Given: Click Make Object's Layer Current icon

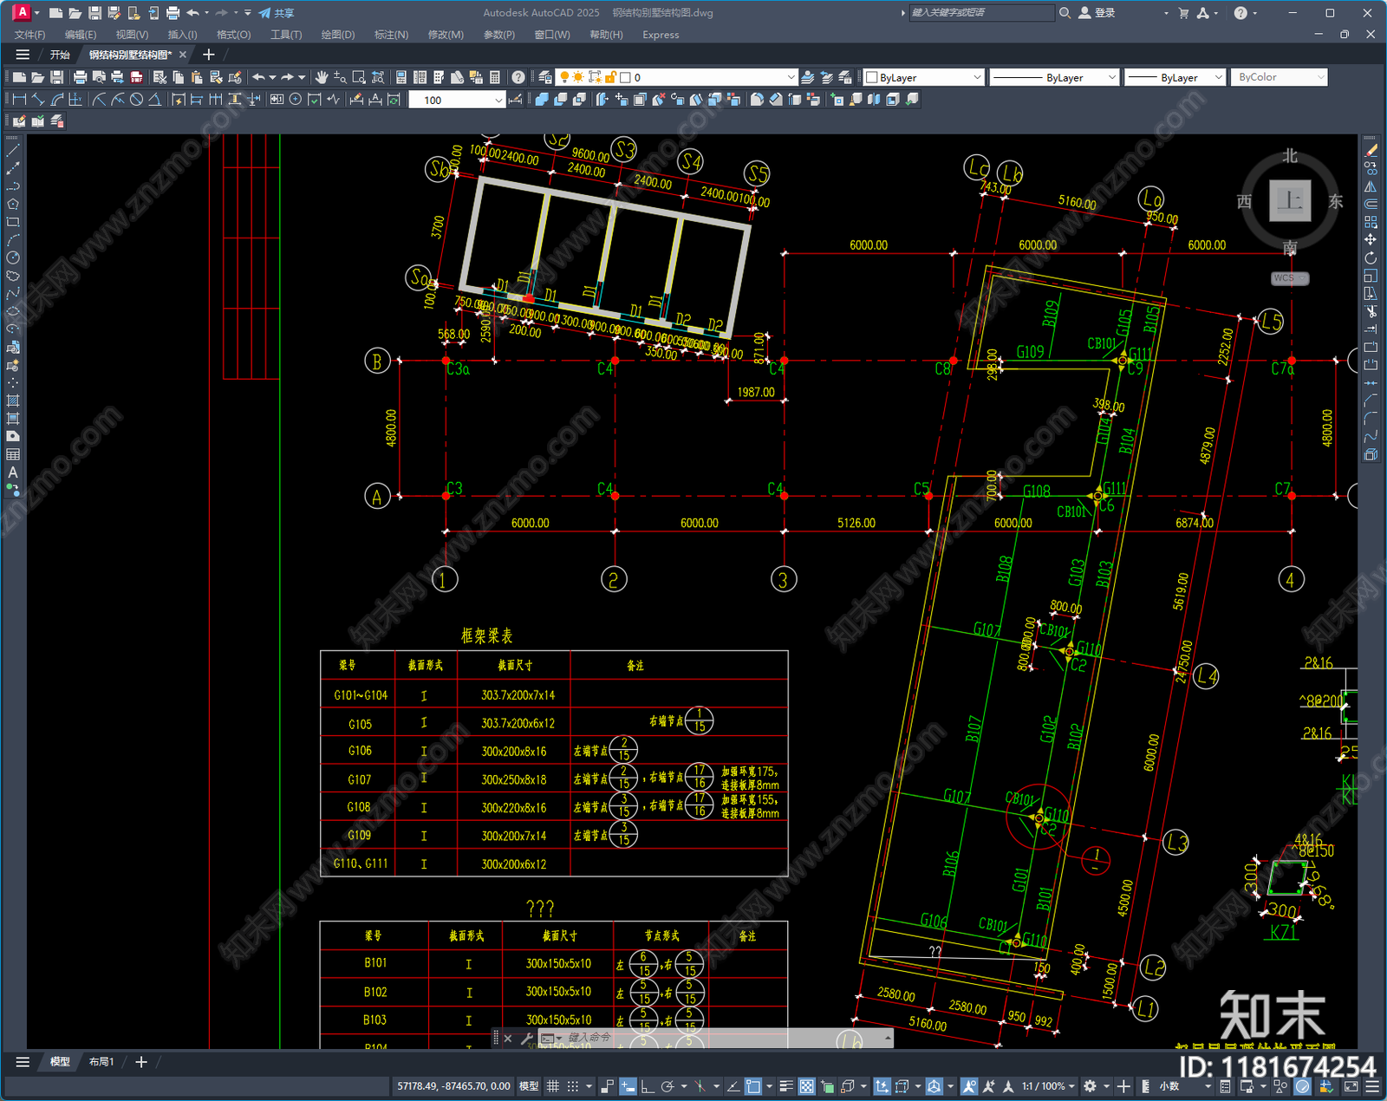Looking at the screenshot, I should tap(808, 77).
